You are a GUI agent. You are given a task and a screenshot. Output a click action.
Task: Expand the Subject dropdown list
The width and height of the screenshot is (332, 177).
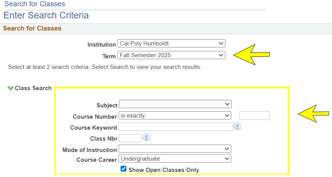(x=175, y=105)
